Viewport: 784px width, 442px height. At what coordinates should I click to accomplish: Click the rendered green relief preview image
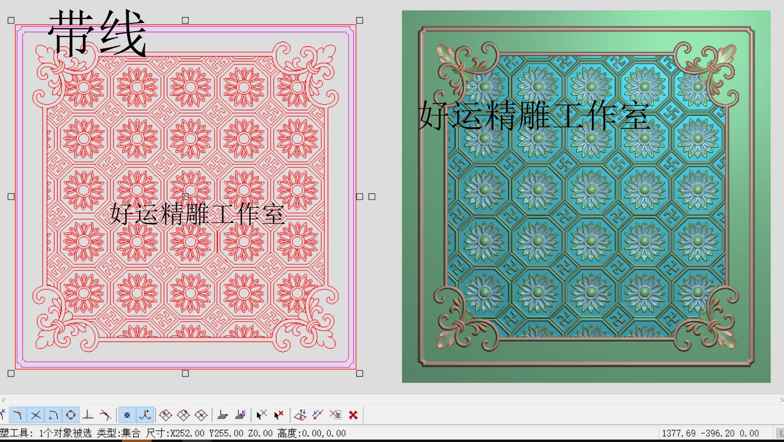(586, 197)
